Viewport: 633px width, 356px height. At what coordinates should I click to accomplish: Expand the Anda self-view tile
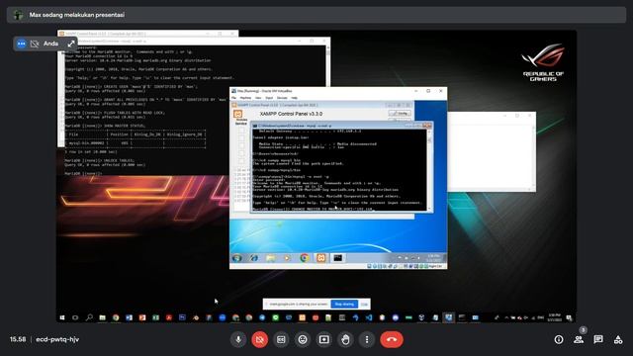pos(71,44)
